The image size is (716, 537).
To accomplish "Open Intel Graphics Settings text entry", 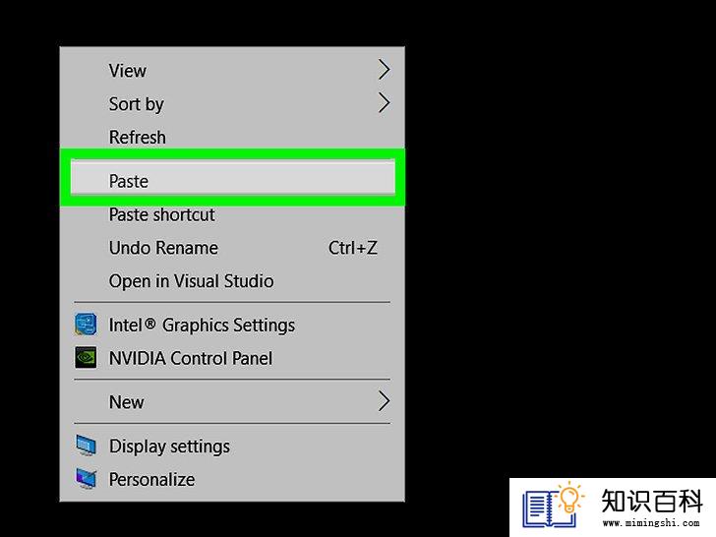I will coord(202,326).
